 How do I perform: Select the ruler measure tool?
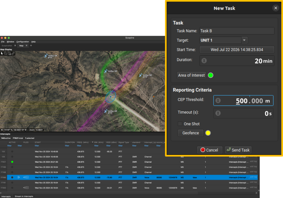(x=13, y=53)
